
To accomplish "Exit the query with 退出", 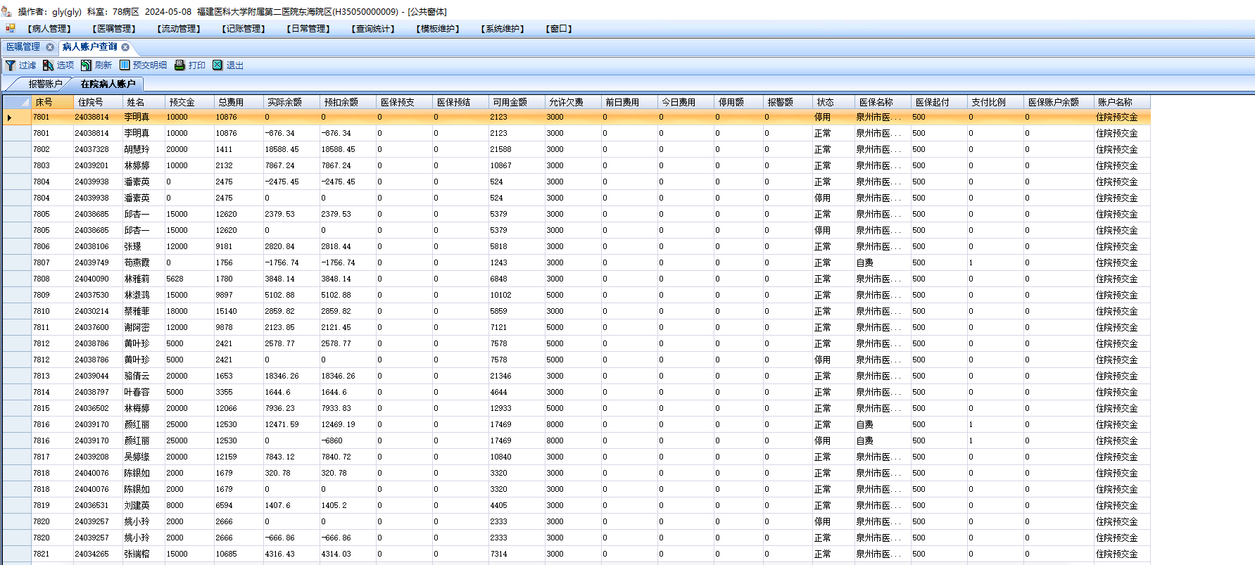I will click(x=228, y=65).
